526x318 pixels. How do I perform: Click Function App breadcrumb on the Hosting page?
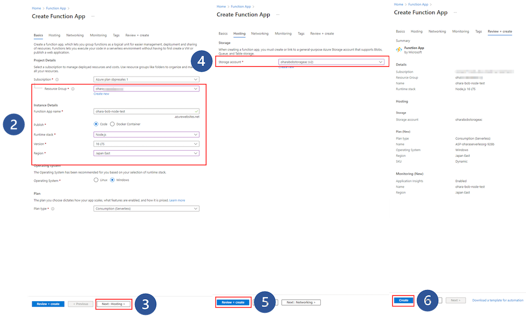(241, 7)
